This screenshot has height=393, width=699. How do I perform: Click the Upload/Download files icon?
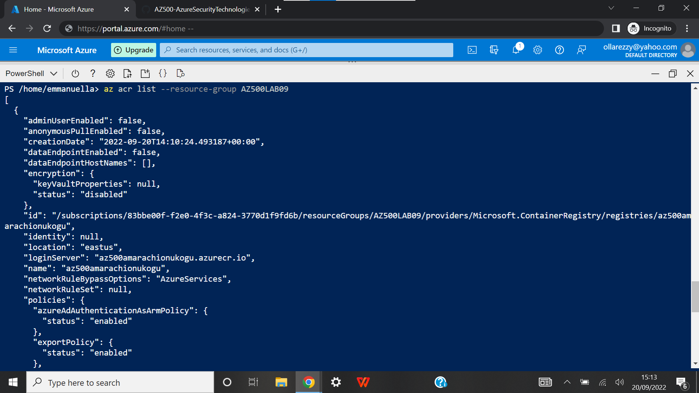click(x=127, y=74)
